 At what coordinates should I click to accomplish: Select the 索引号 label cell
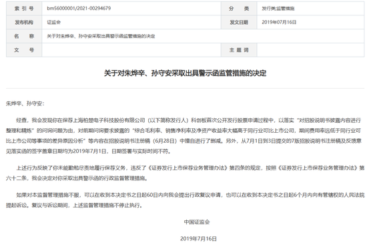click(24, 9)
